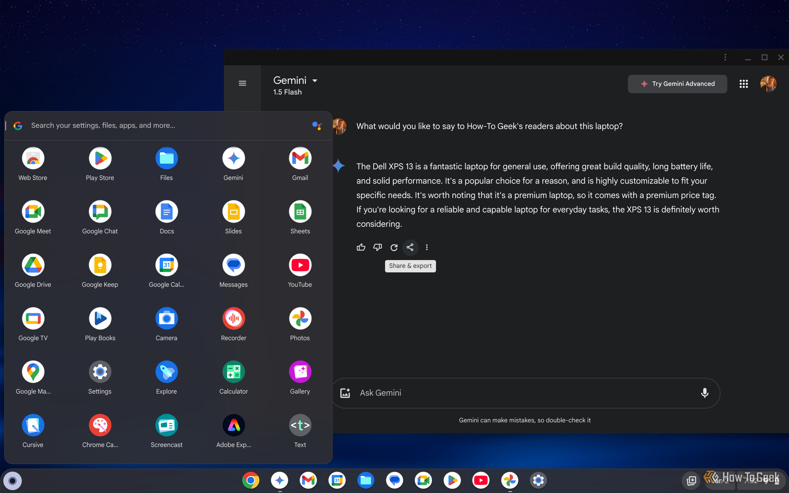Open Google Drive in launcher
This screenshot has width=789, height=493.
point(33,265)
